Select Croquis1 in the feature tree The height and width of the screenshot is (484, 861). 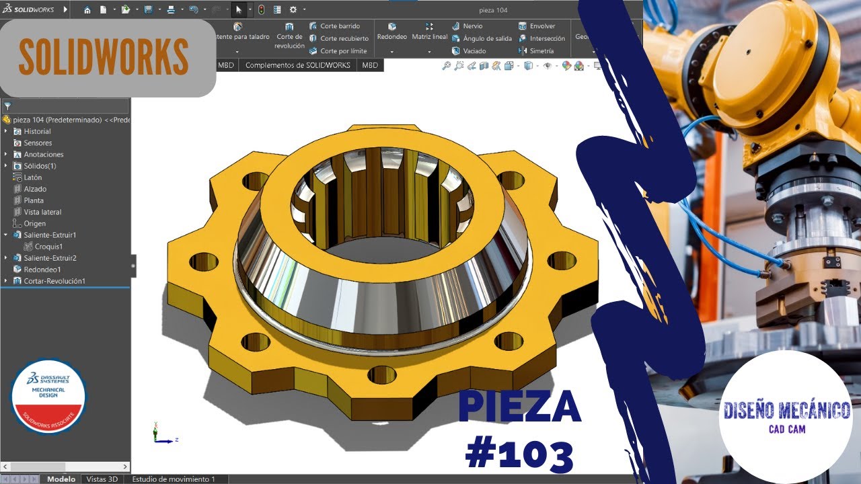click(x=43, y=247)
